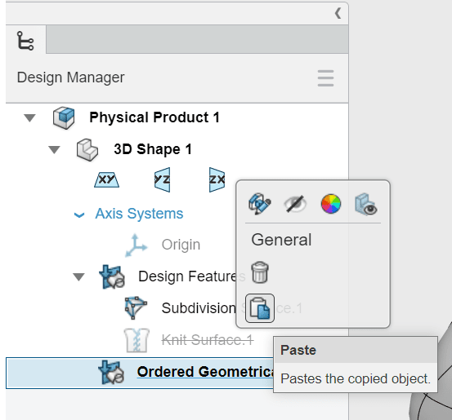This screenshot has height=420, width=452.
Task: Click the Paste icon in context menu
Action: [260, 308]
